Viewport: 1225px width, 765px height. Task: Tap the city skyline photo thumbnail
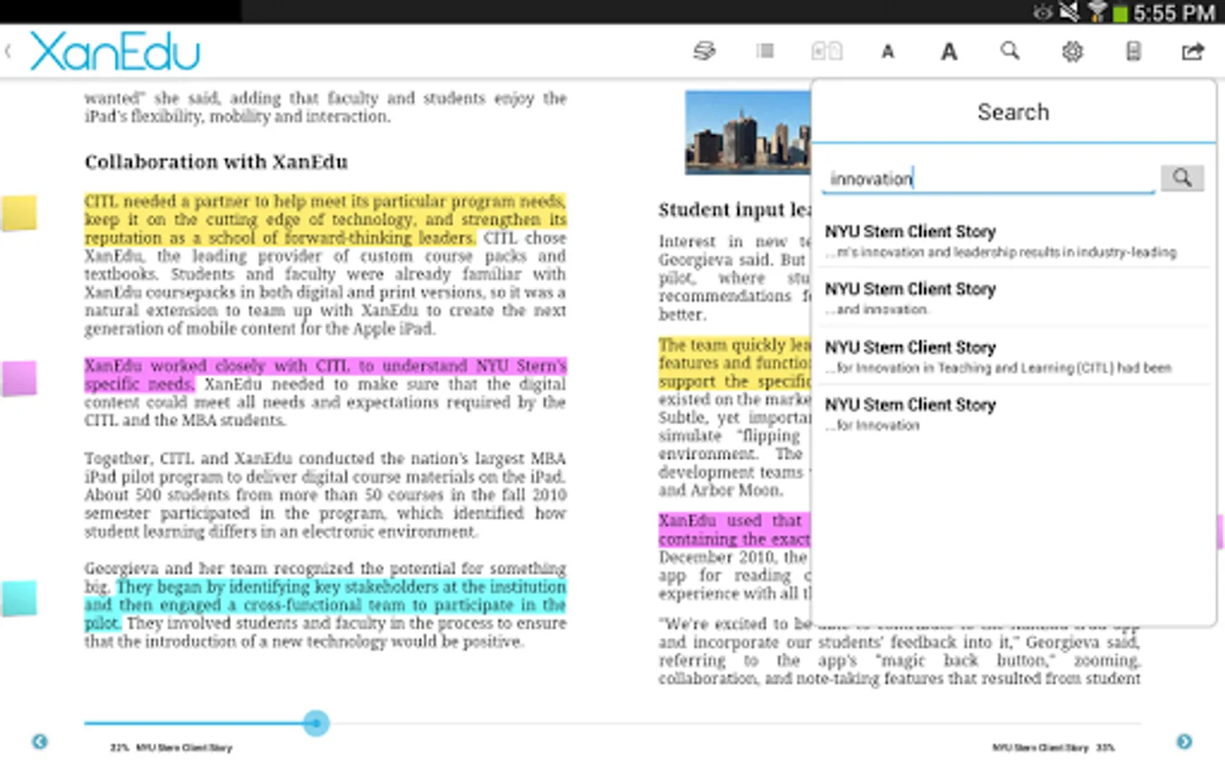coord(748,133)
